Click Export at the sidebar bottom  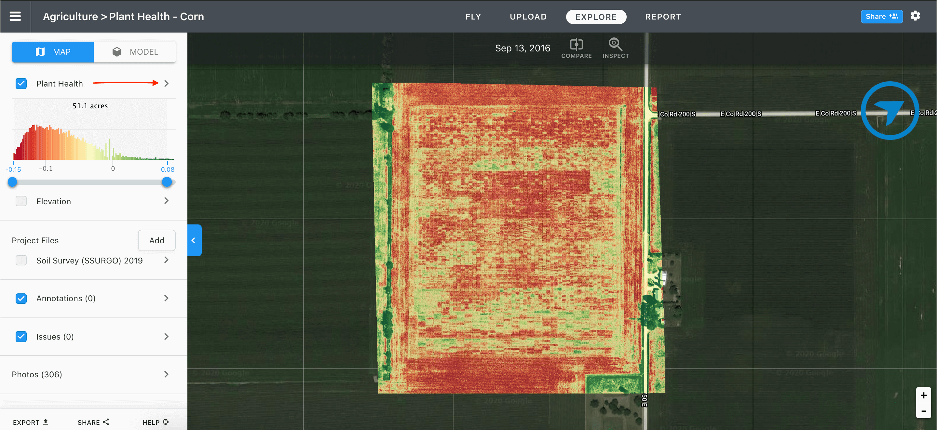(x=31, y=422)
